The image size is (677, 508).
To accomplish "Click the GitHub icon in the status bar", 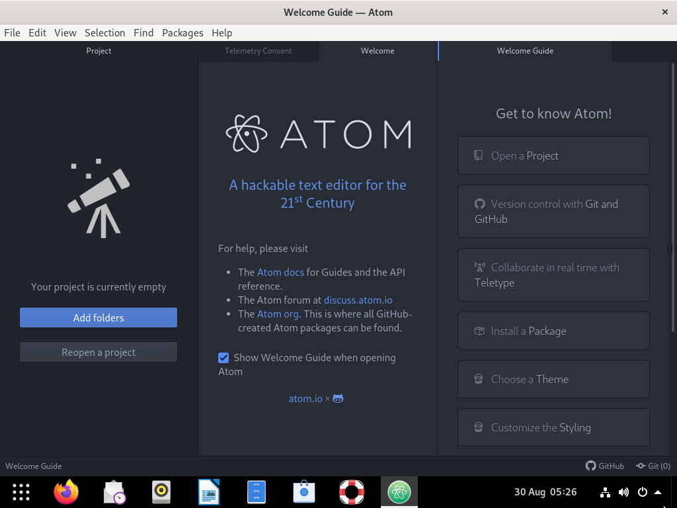I will (590, 466).
